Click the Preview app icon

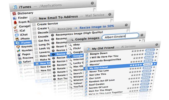click(20, 58)
